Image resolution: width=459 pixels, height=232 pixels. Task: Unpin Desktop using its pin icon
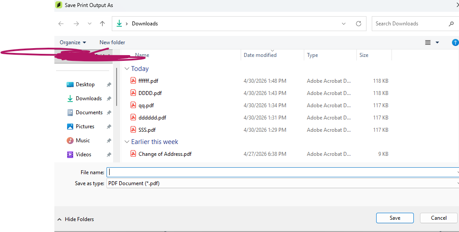109,84
